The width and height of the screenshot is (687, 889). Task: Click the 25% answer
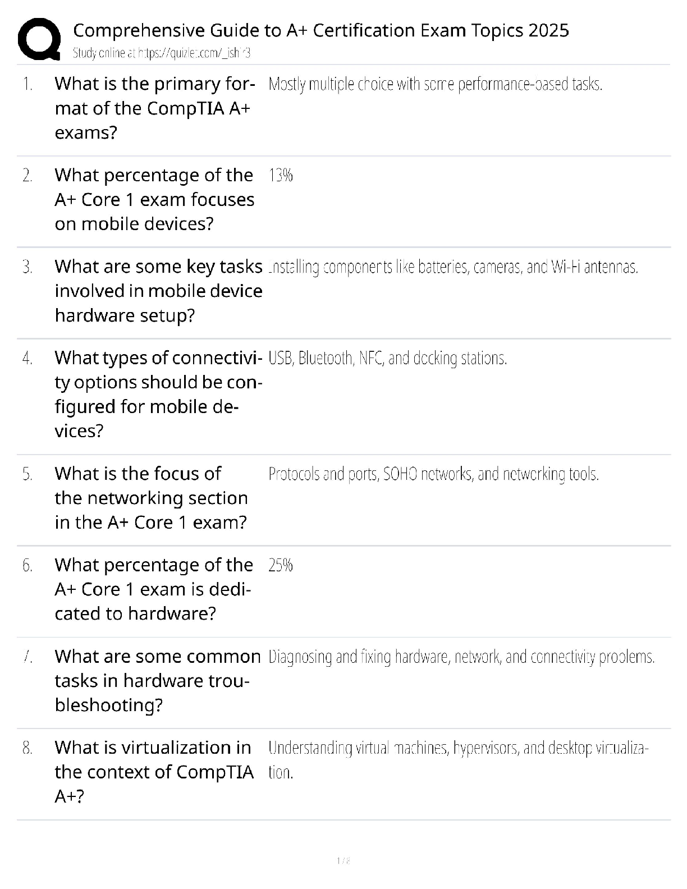pyautogui.click(x=281, y=565)
